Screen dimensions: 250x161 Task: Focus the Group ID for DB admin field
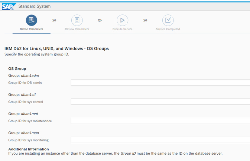tap(160, 83)
